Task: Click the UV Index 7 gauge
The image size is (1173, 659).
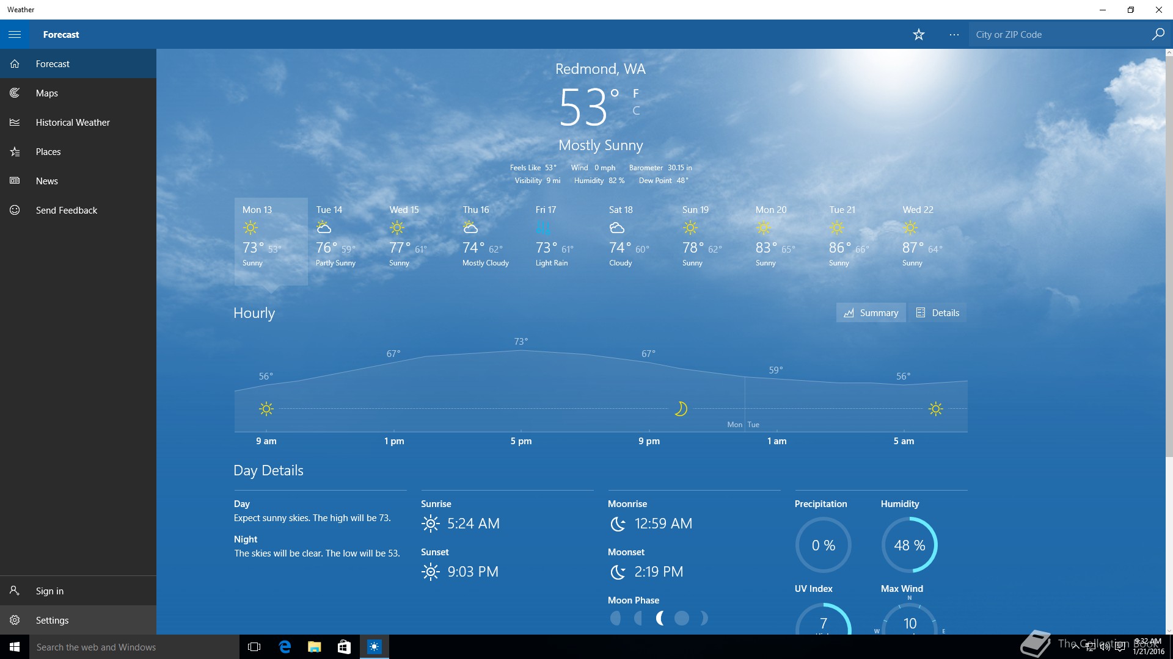Action: pyautogui.click(x=823, y=618)
